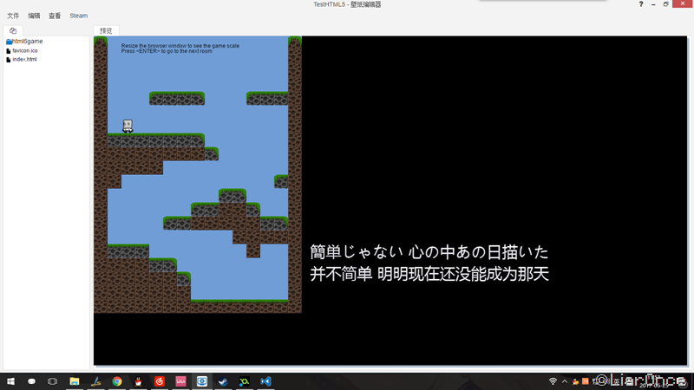Screen dimensions: 694x390
Task: Select the html5game folder
Action: point(24,41)
